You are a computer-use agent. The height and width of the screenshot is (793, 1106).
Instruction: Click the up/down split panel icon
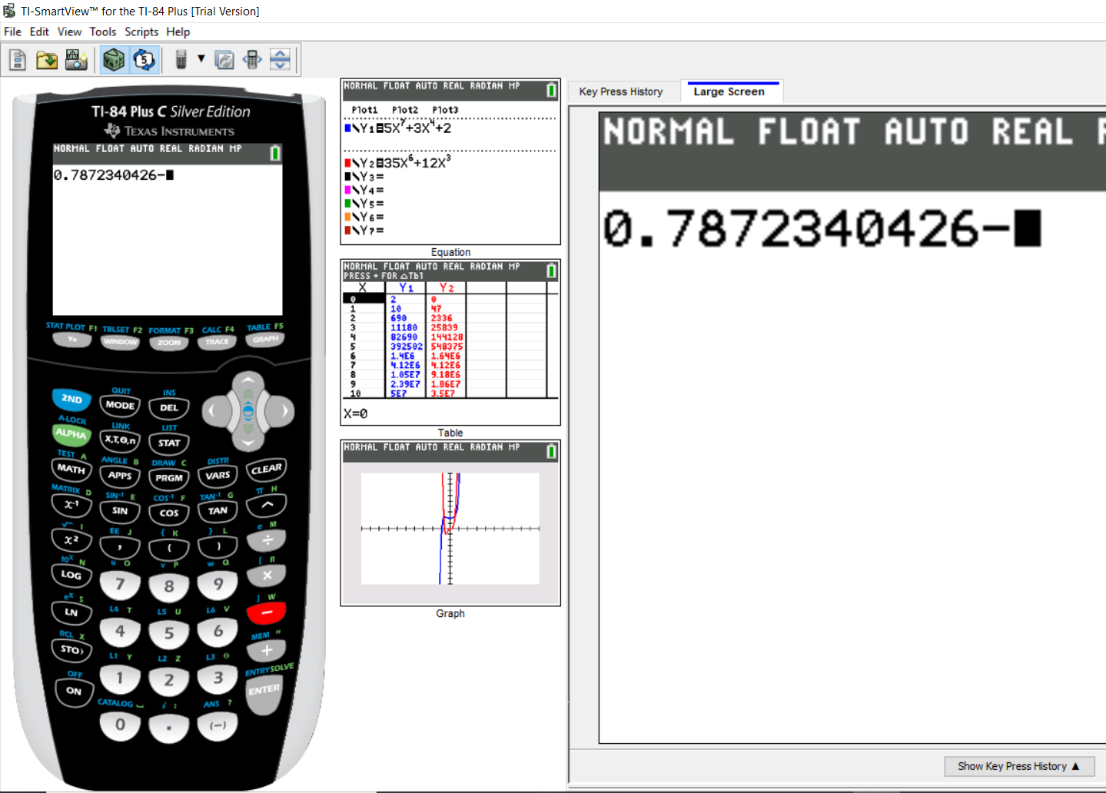pyautogui.click(x=281, y=60)
